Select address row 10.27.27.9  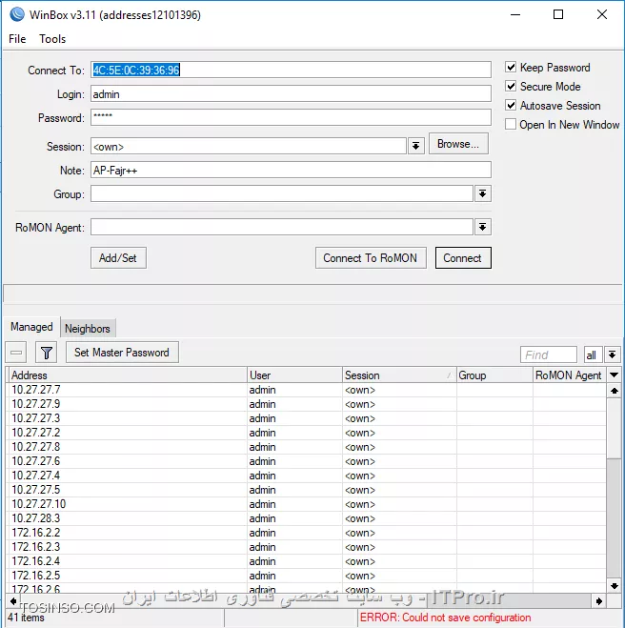click(307, 404)
